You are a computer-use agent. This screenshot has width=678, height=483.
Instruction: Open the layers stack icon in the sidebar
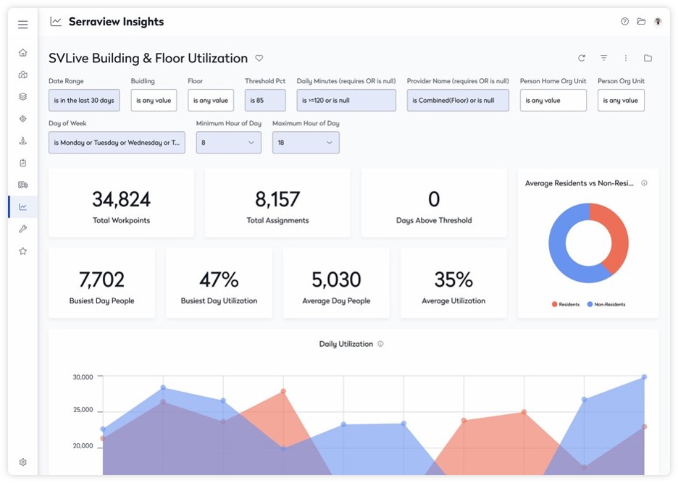23,96
